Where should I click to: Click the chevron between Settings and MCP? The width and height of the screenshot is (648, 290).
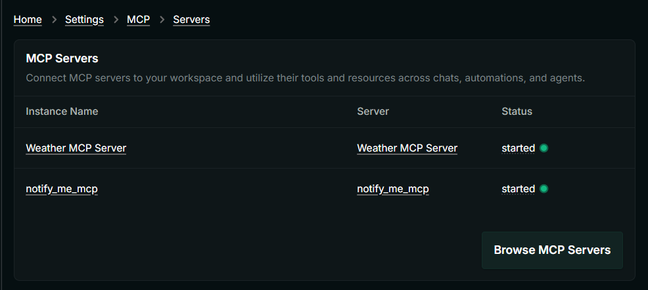point(115,20)
